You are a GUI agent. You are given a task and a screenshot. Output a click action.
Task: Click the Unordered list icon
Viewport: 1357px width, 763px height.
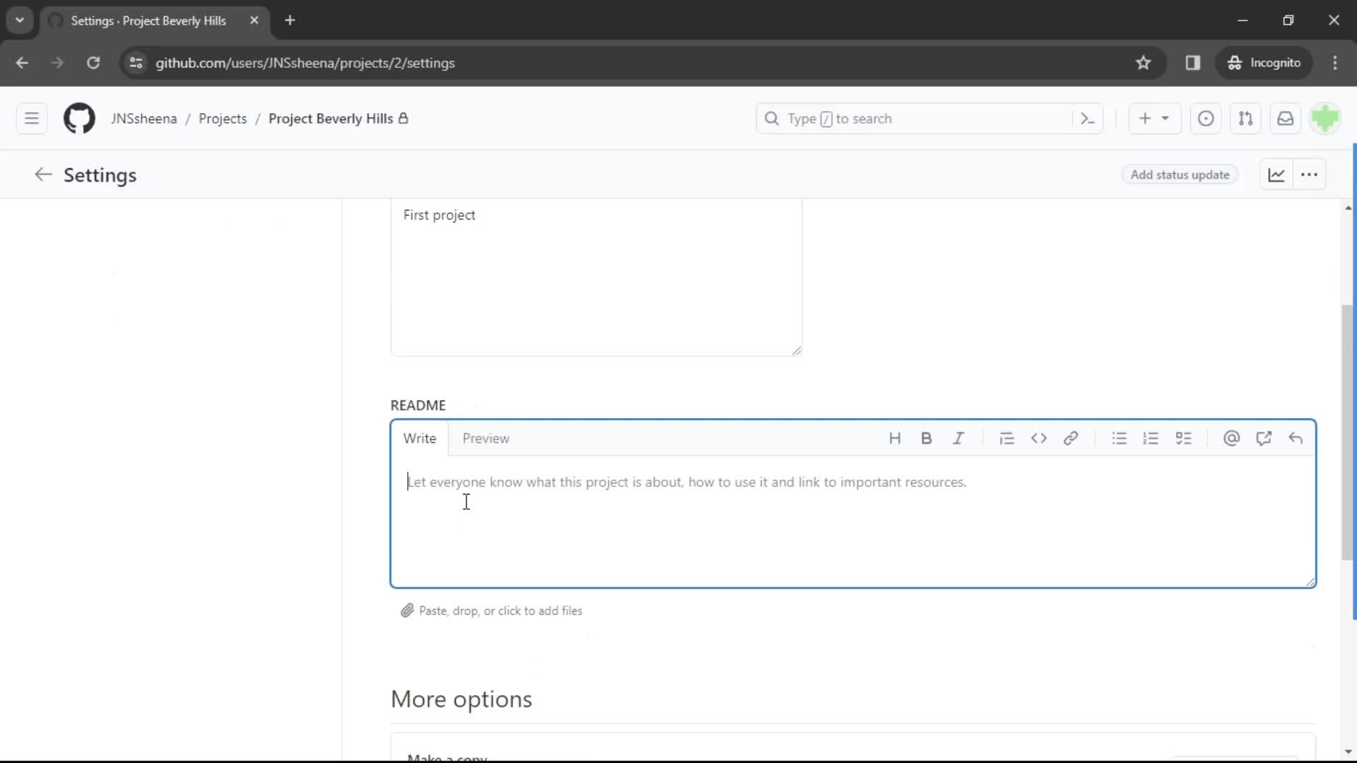click(1120, 438)
